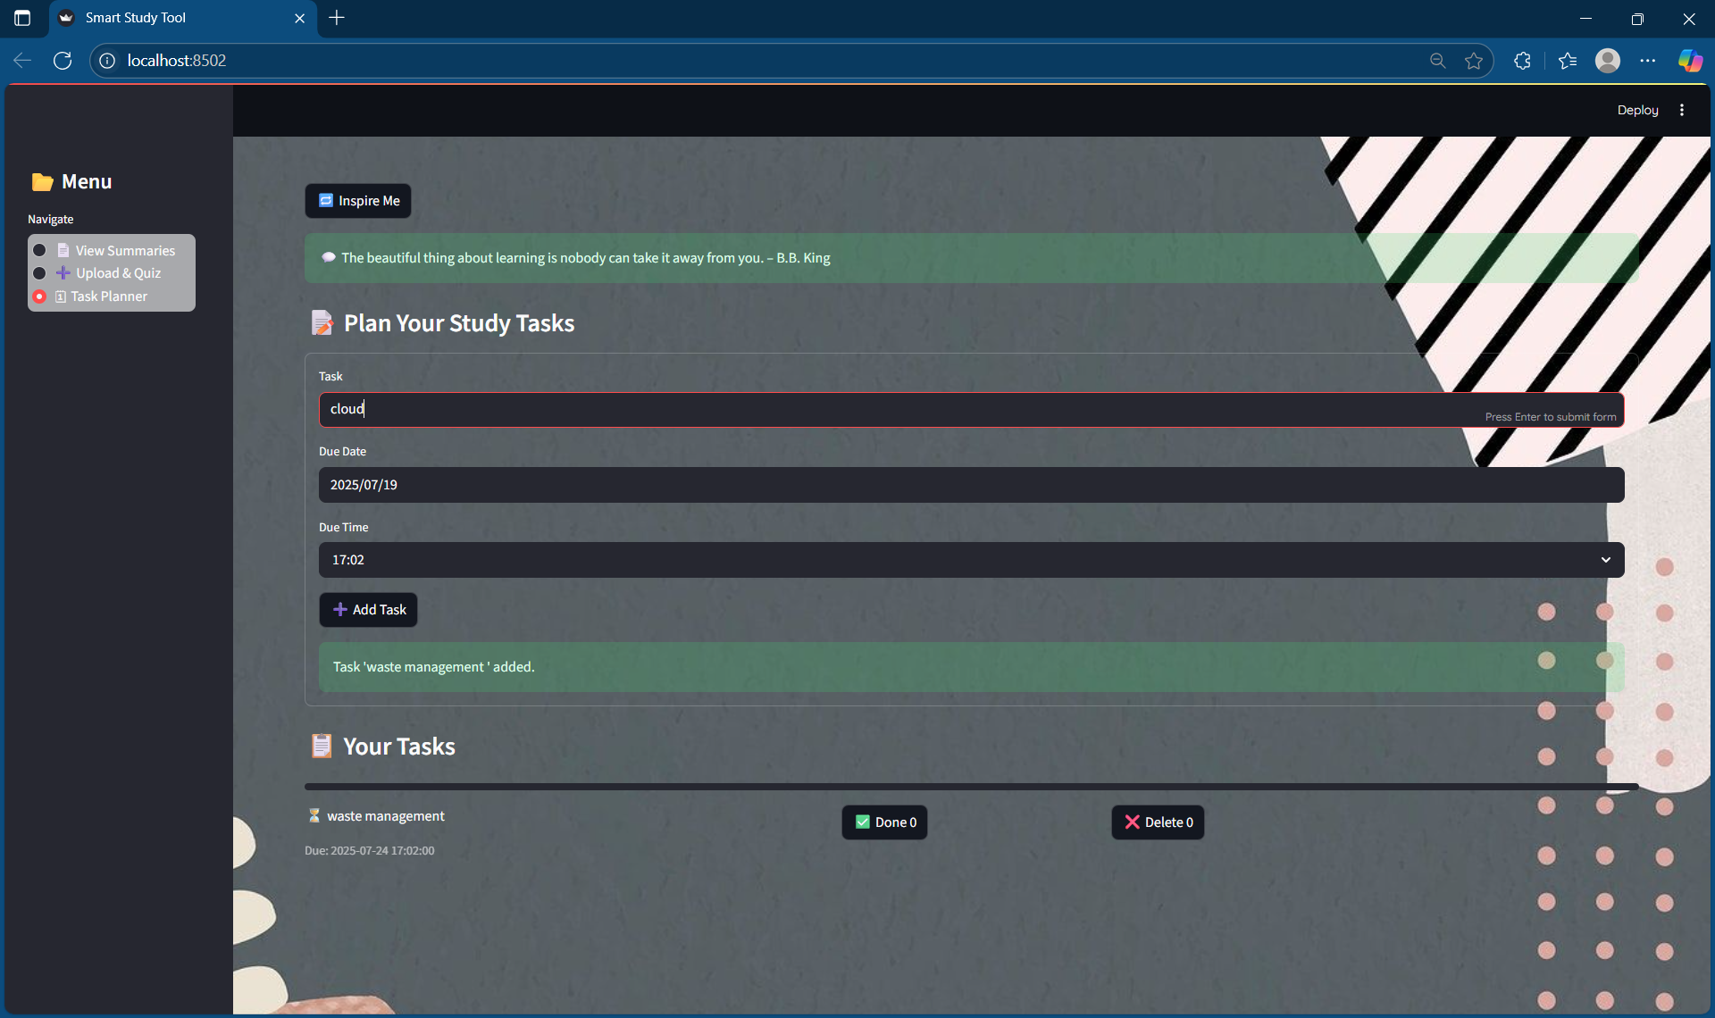Open browser extensions puzzle icon
Screen dimensions: 1715x1018
(1523, 61)
